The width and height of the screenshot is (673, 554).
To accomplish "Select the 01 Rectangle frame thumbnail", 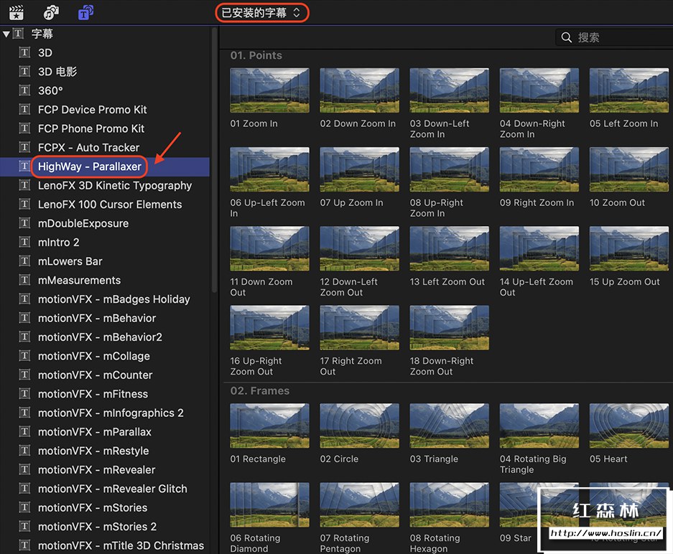I will [x=269, y=426].
